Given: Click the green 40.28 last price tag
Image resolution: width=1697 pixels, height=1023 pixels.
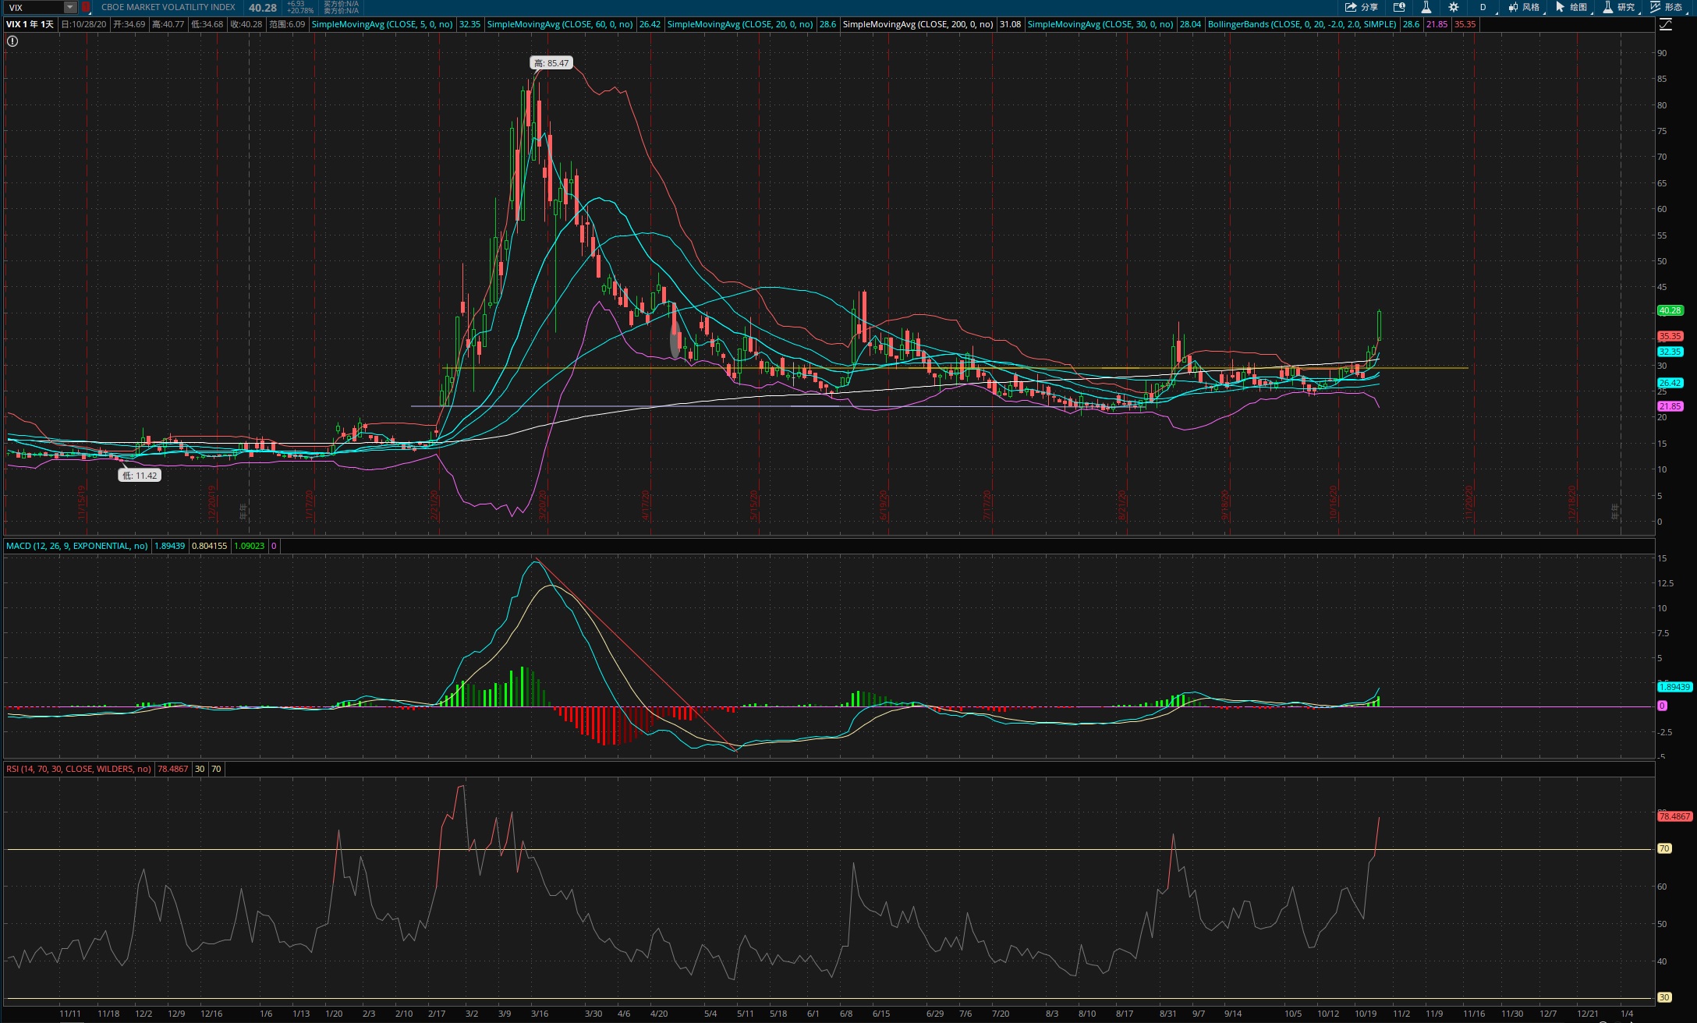Looking at the screenshot, I should coord(1670,310).
